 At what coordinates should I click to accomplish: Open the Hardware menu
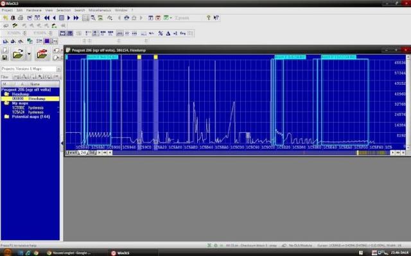[x=34, y=10]
